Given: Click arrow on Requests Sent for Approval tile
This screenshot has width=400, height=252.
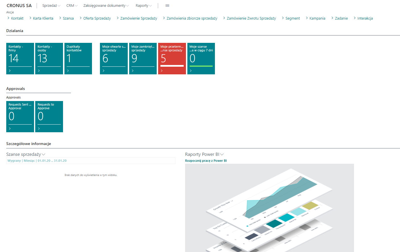Looking at the screenshot, I should click(10, 129).
